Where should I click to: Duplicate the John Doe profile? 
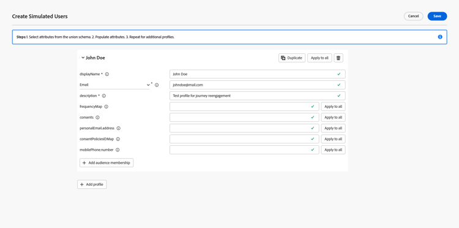click(x=292, y=58)
